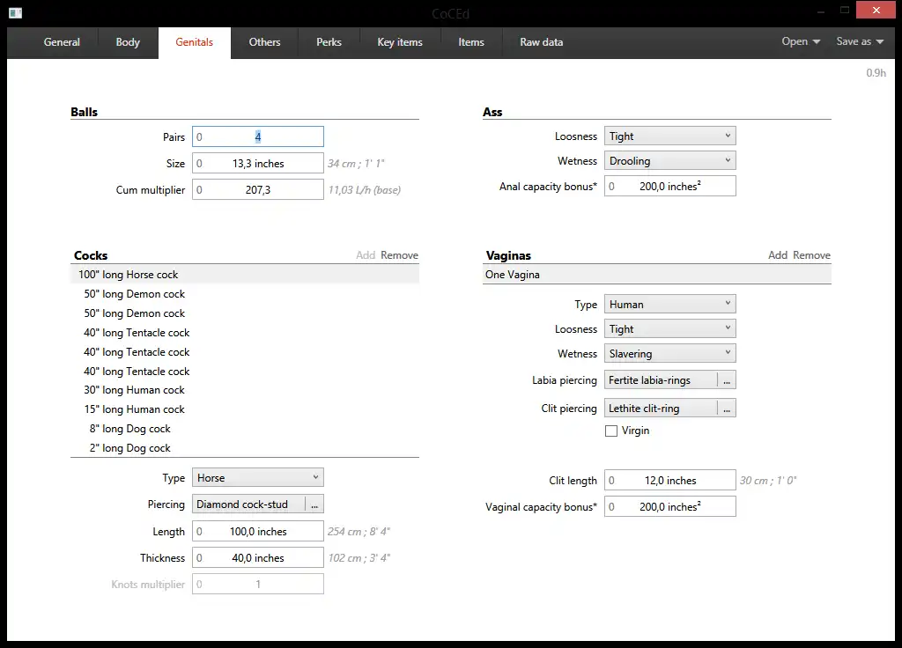This screenshot has height=648, width=902.
Task: Open the Clit piercing ellipsis button
Action: (727, 409)
